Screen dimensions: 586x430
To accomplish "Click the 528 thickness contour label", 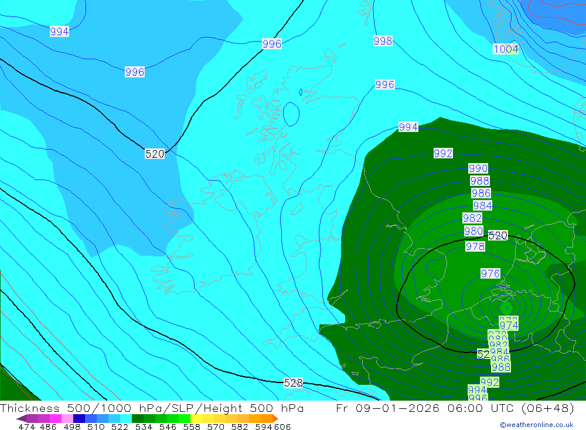I will 293,383.
